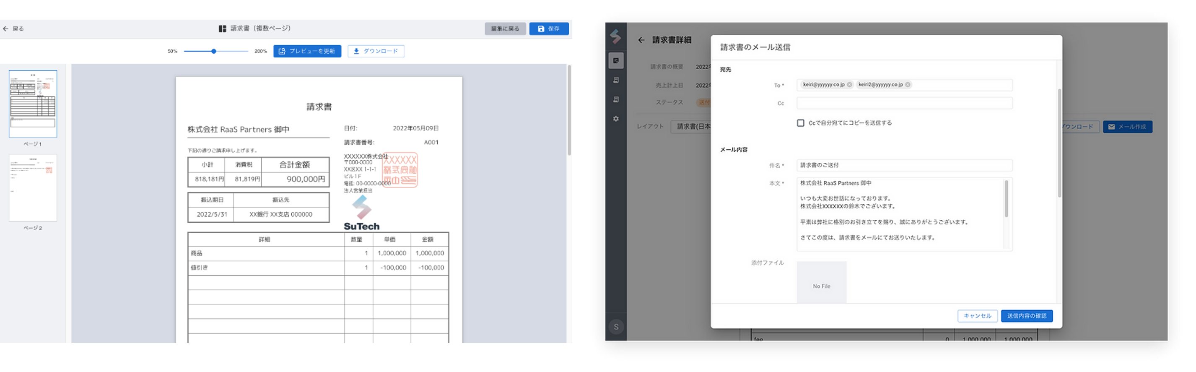The image size is (1196, 372).
Task: Click the S user avatar at the sidebar bottom
Action: pyautogui.click(x=616, y=327)
